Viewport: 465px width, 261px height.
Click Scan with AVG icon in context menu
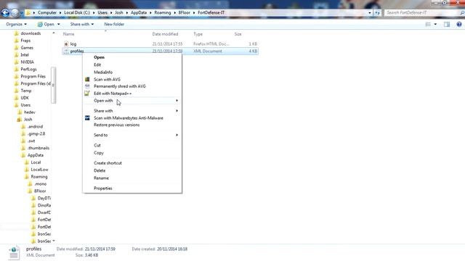pos(87,79)
